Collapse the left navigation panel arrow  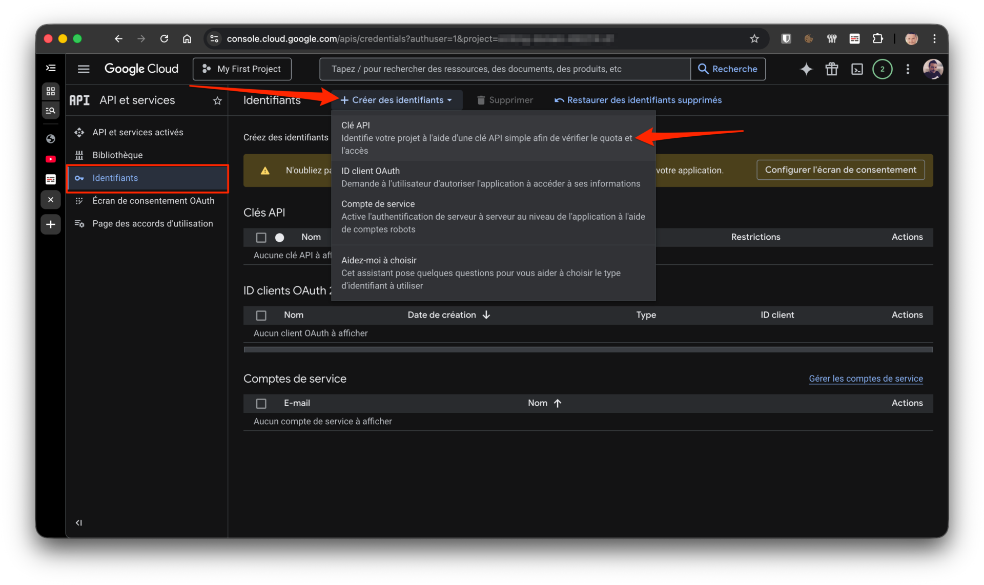click(78, 523)
